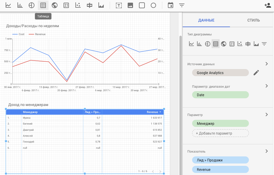Viewport: 274px width, 175px height.
Task: Click the share report person icon
Action: tap(268, 5)
